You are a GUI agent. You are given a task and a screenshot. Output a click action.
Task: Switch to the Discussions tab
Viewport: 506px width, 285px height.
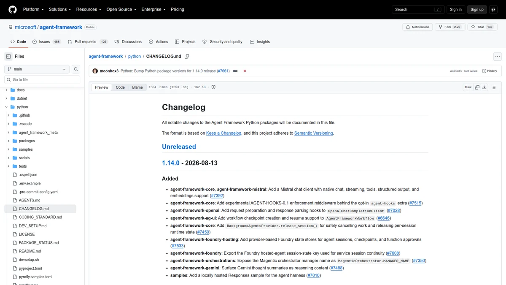(128, 42)
